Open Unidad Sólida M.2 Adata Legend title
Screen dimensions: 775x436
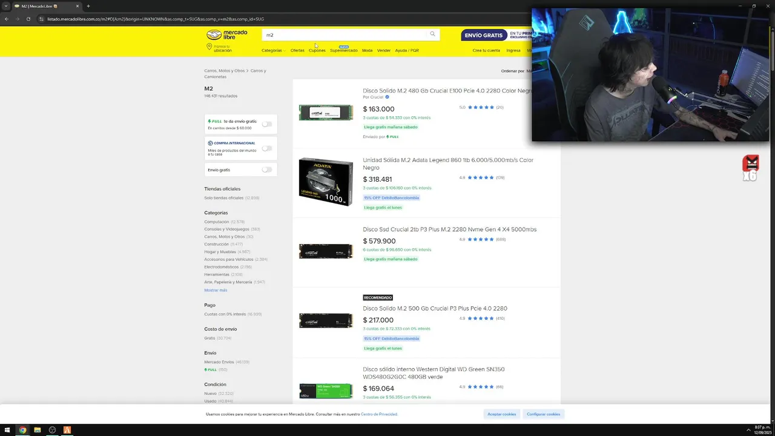point(448,163)
